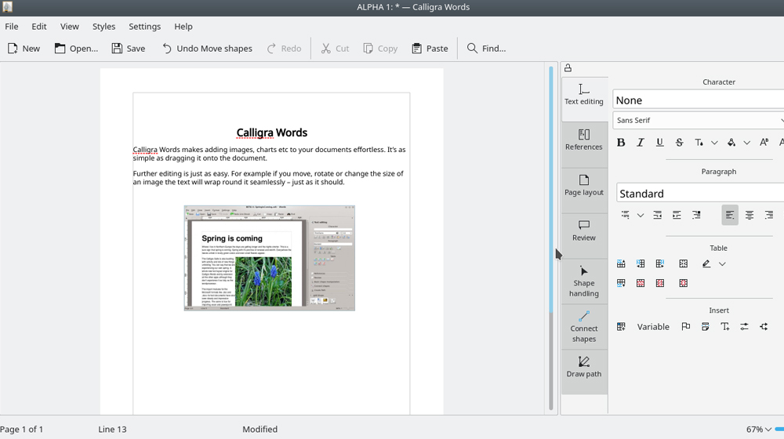Click the third indent icon in Paragraph
Viewport: 784px width, 439px height.
696,215
